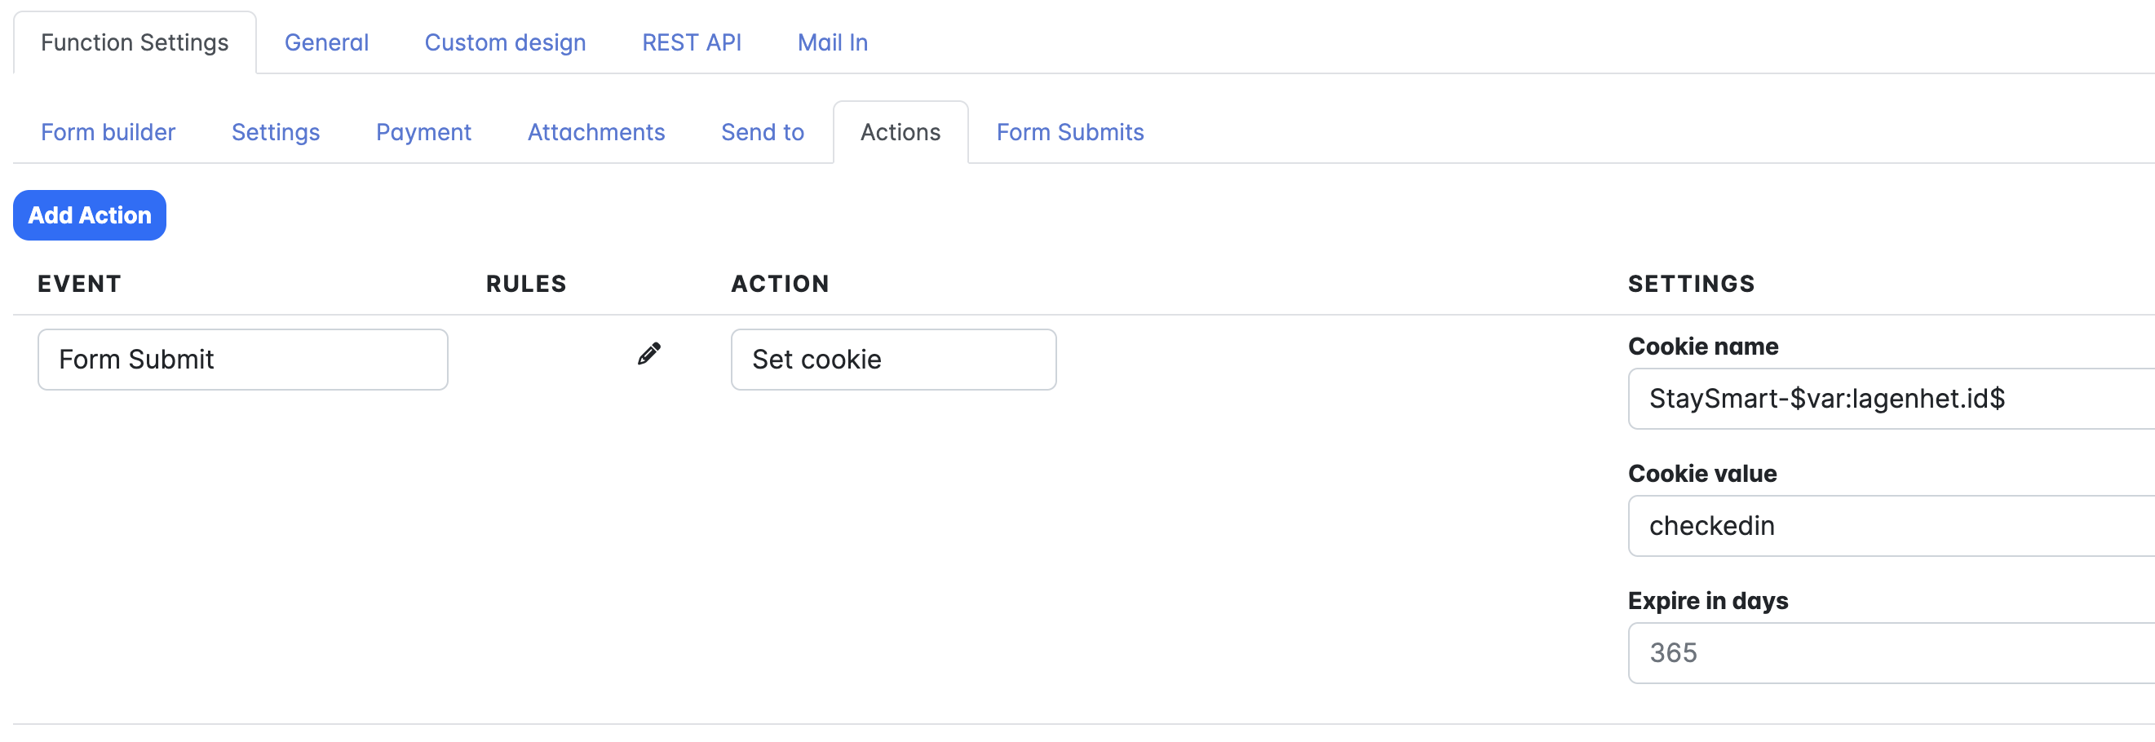Edit the rules with the pencil icon
The image size is (2155, 742).
tap(648, 355)
